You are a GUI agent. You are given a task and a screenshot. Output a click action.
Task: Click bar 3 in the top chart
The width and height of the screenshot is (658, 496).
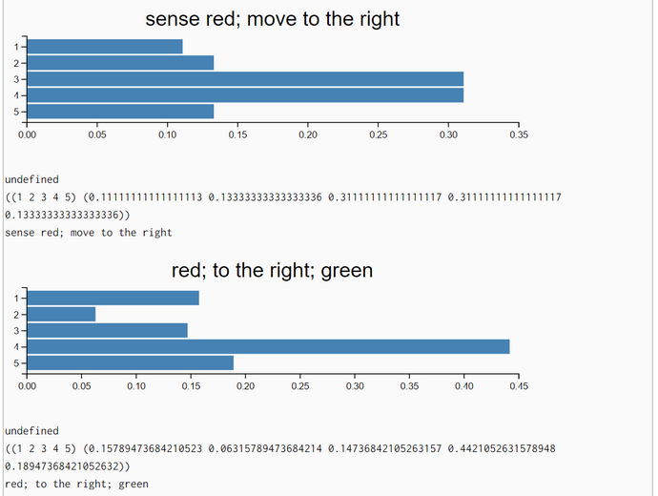click(245, 79)
